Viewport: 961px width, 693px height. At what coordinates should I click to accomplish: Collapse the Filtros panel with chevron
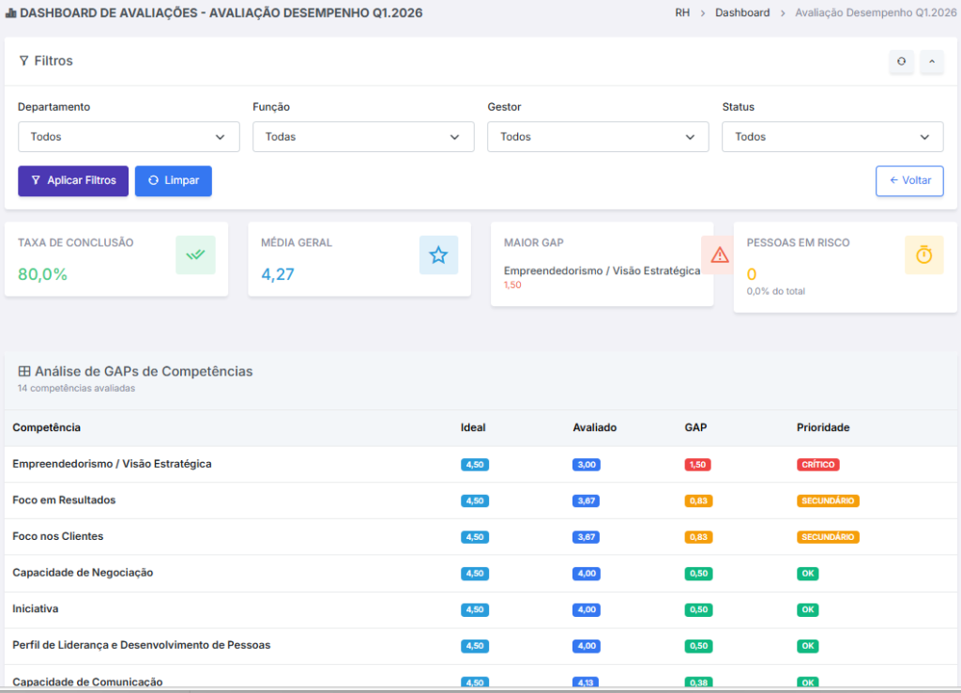point(931,62)
